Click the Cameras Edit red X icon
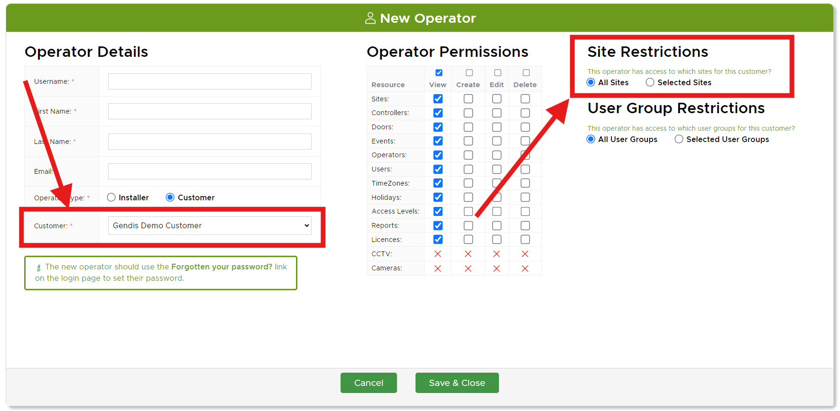Screen dimensions: 840x411 tap(497, 268)
